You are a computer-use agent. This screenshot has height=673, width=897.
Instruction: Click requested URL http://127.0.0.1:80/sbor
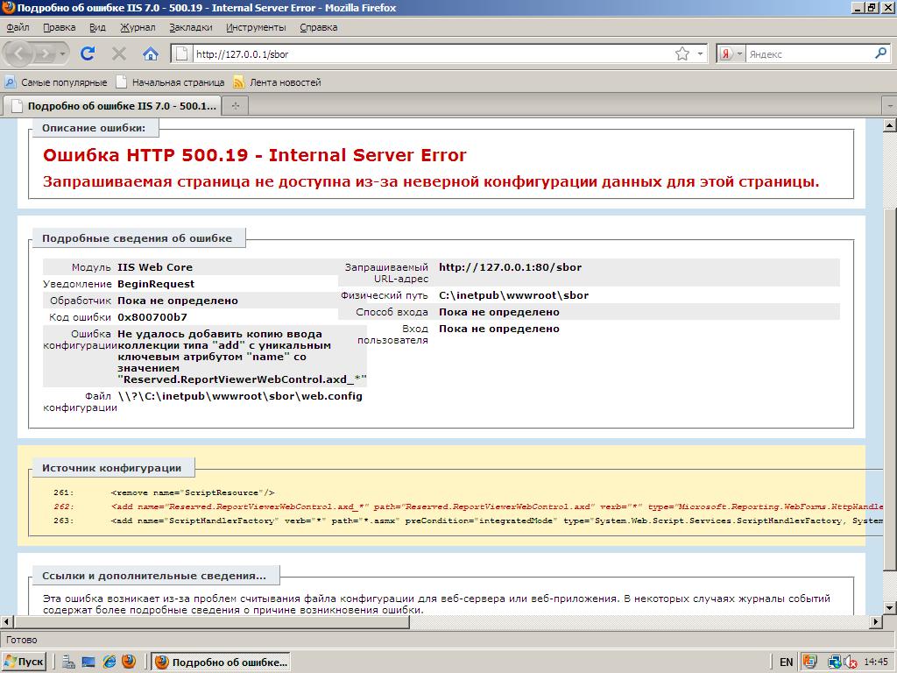[511, 267]
